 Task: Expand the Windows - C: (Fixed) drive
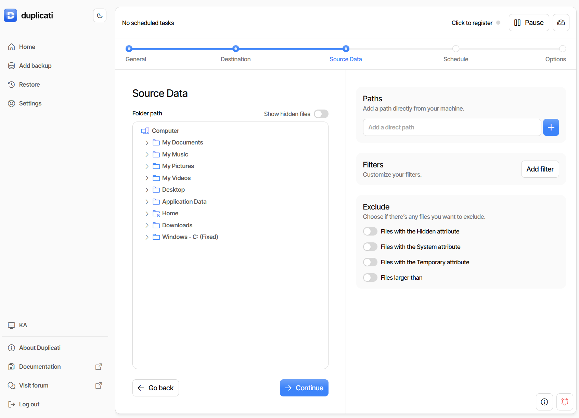[x=147, y=237]
